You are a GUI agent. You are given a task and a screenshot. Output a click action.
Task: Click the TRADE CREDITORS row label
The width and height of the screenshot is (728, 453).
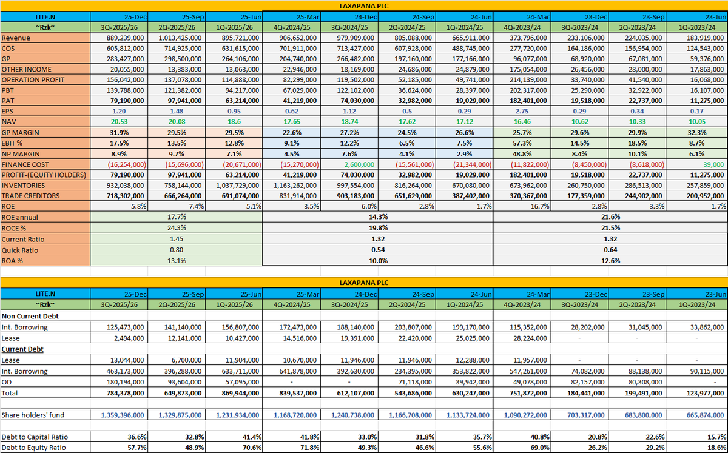45,195
